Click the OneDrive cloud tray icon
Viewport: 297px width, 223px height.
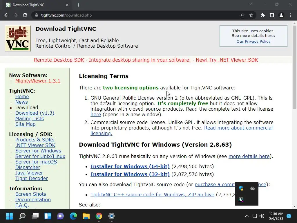(253, 188)
